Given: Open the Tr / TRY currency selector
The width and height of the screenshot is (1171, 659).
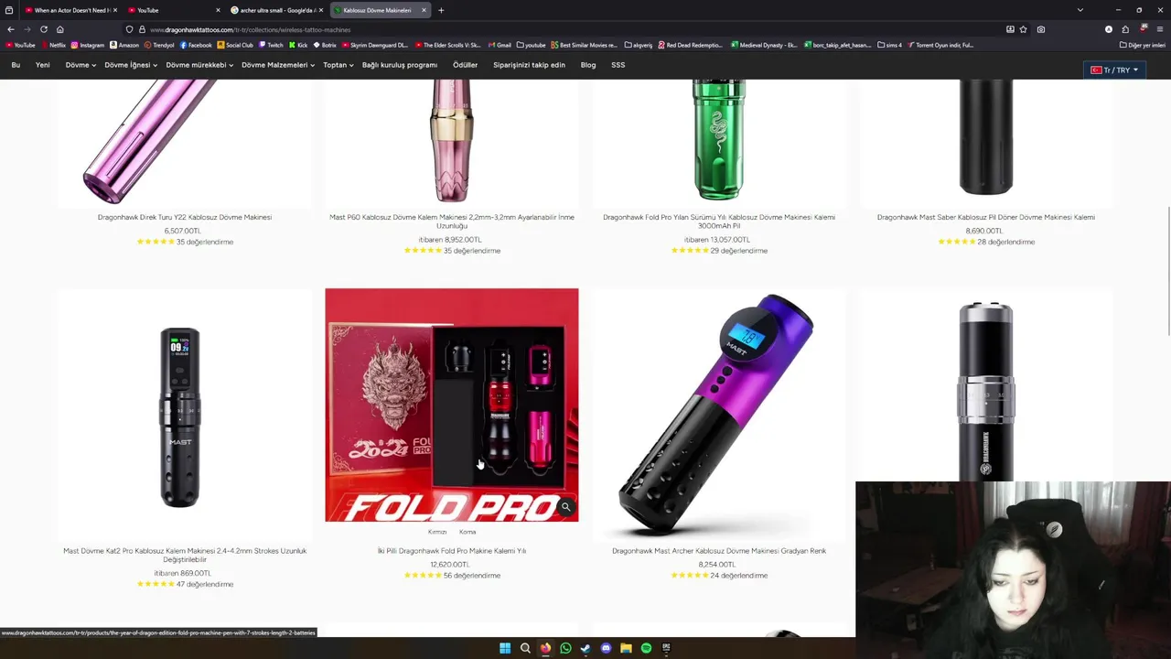Looking at the screenshot, I should coord(1114,70).
